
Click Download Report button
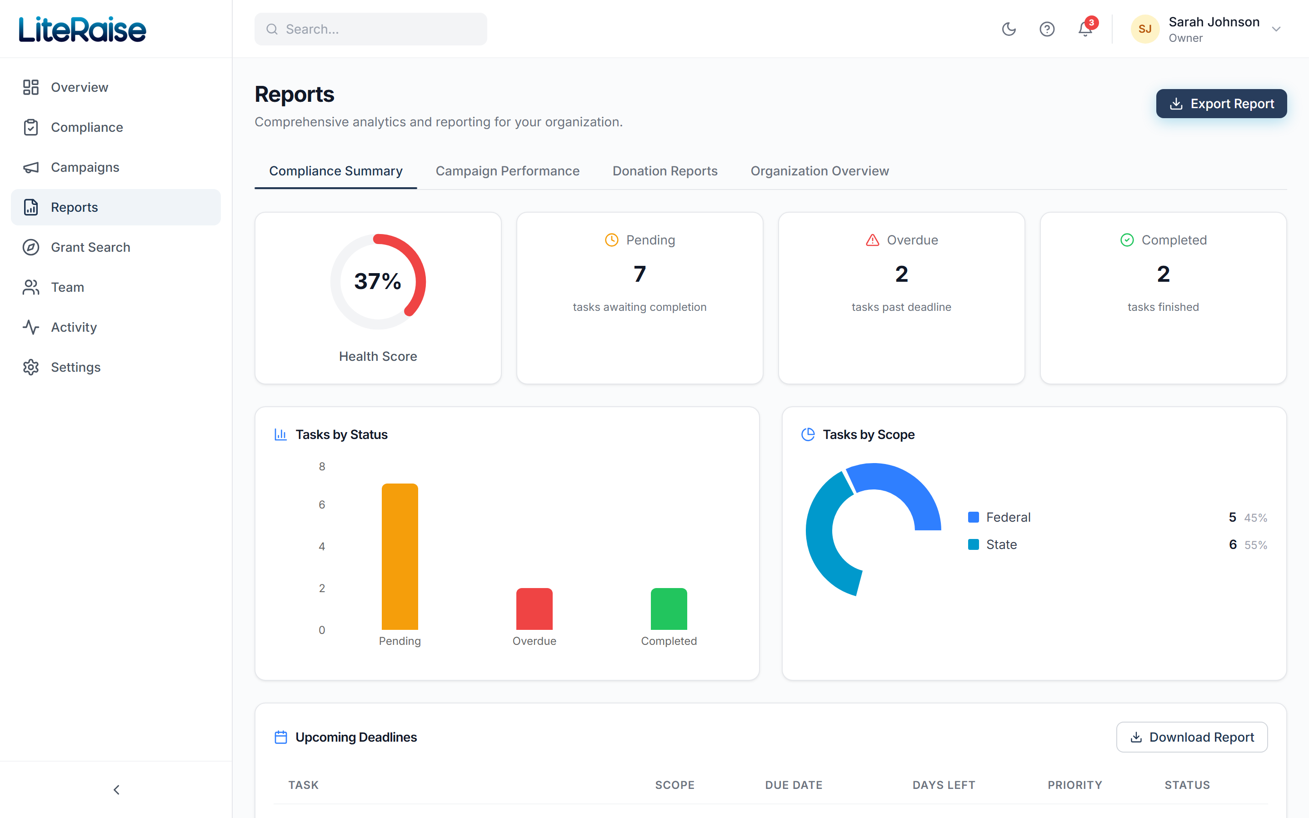click(1192, 737)
